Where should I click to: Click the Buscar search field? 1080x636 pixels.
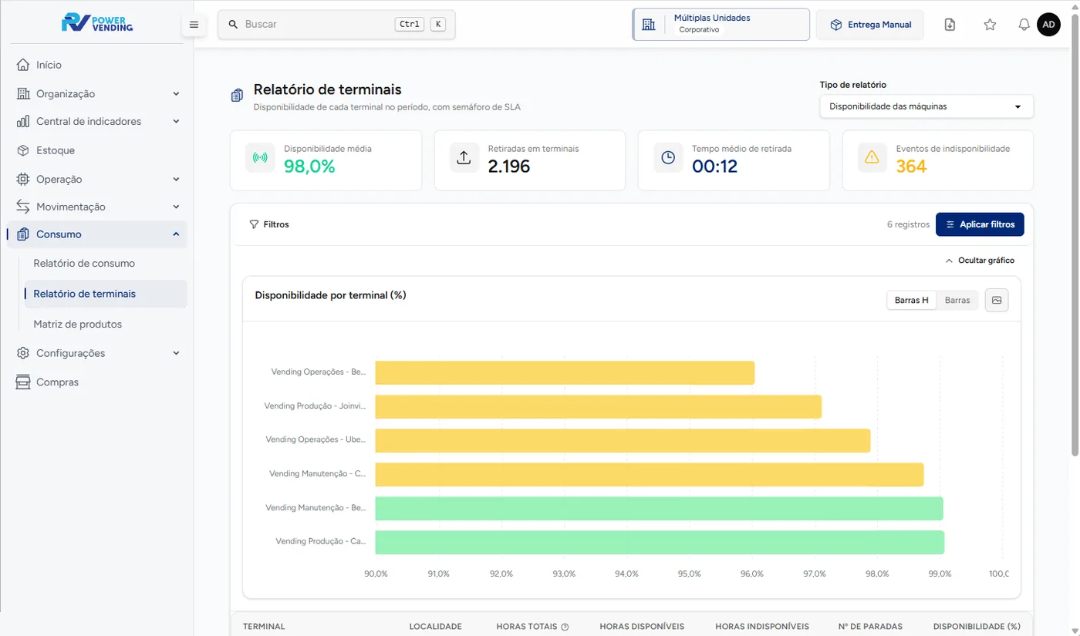(336, 25)
